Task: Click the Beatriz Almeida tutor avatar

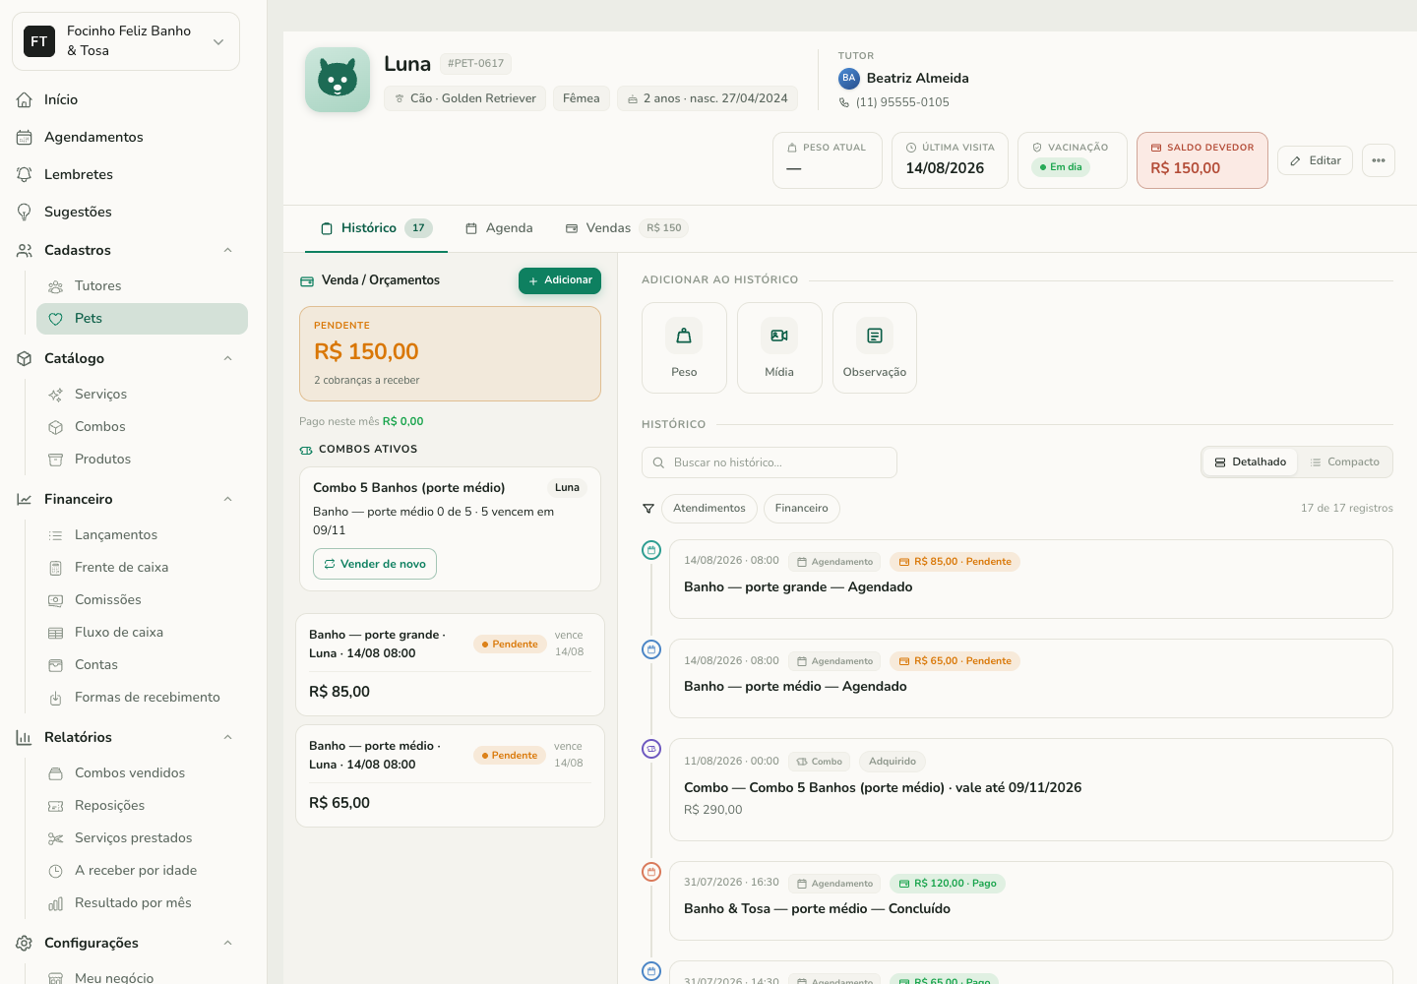Action: tap(849, 79)
